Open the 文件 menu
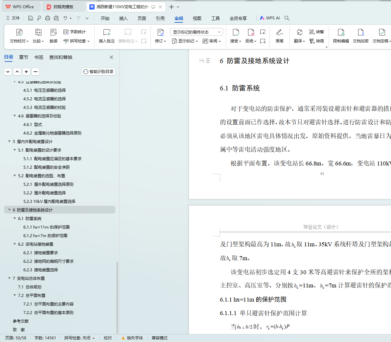Screen dimensions: 391x342 (13, 18)
